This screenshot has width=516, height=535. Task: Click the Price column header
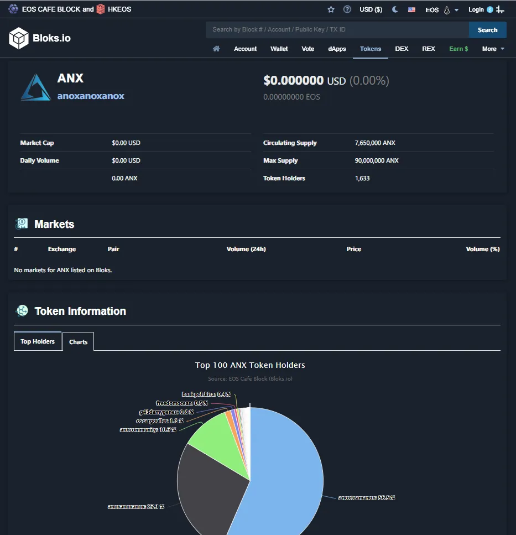[x=353, y=249]
